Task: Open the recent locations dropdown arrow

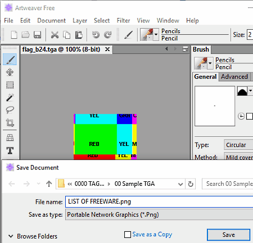Action: pyautogui.click(x=38, y=184)
